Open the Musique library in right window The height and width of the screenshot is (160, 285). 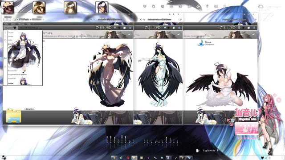pyautogui.click(x=205, y=43)
